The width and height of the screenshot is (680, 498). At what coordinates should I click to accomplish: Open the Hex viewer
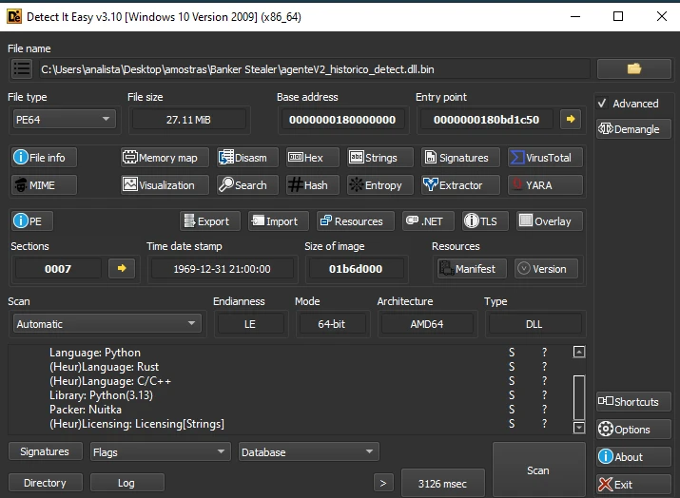306,158
